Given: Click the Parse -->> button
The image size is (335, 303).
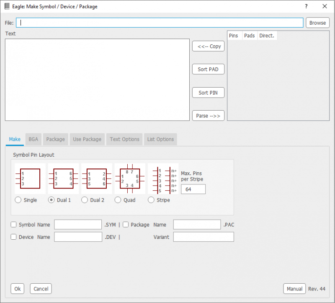Looking at the screenshot, I should 208,116.
